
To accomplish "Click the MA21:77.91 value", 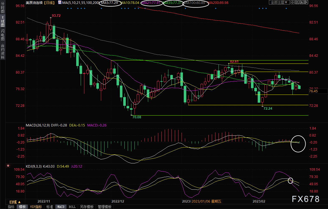I will [x=151, y=3].
